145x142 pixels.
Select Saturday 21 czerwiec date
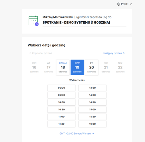[106, 67]
